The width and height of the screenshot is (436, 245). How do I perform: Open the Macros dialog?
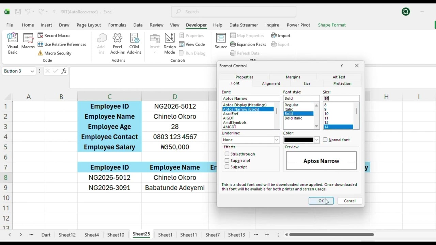point(28,42)
